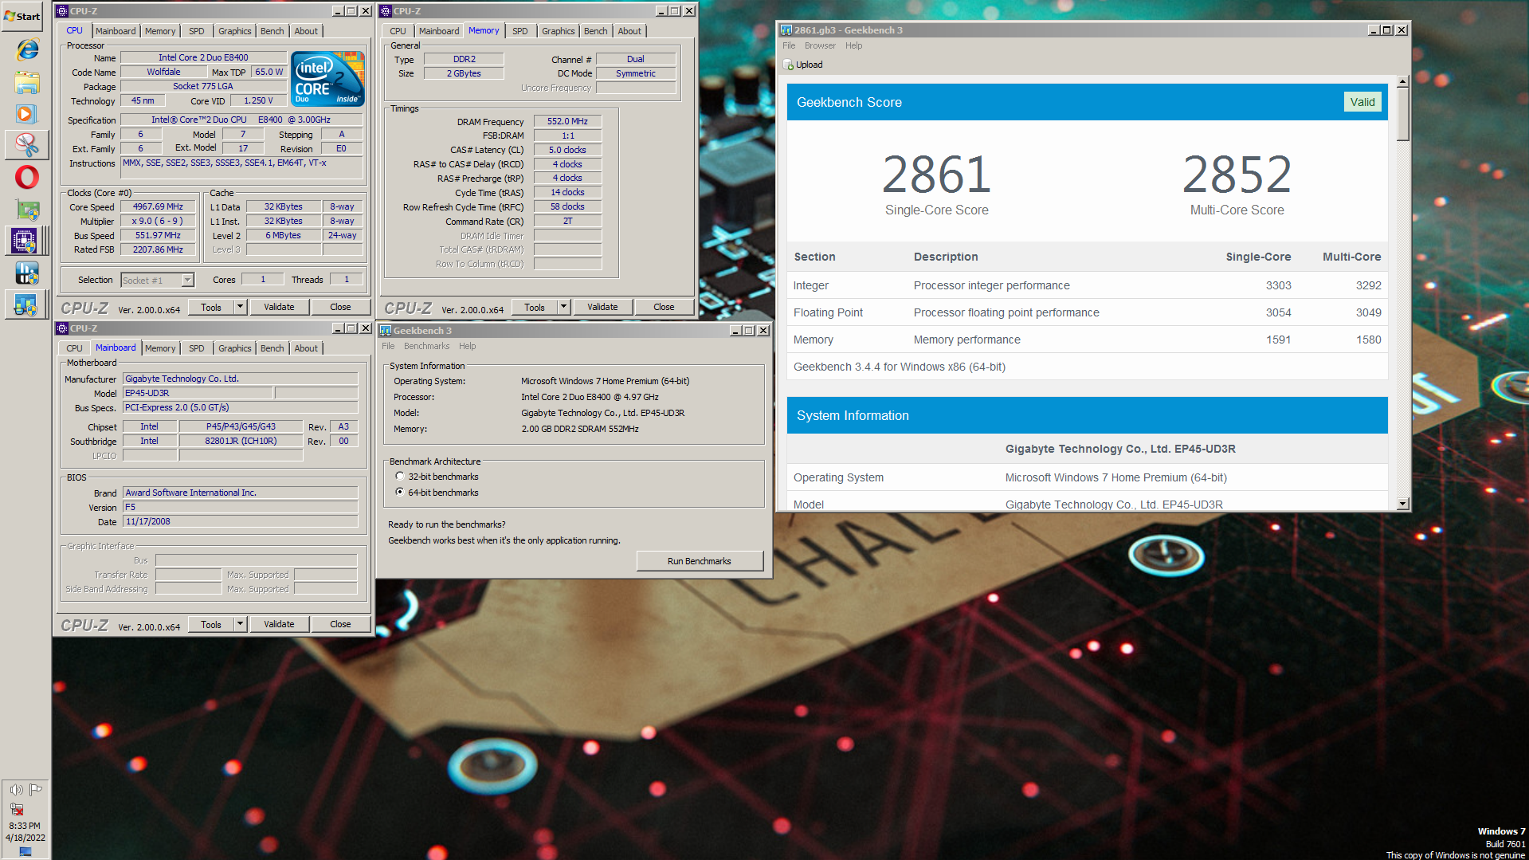Click the CPU-Z title bar icon in top-left window
This screenshot has height=860, width=1529.
tap(62, 11)
